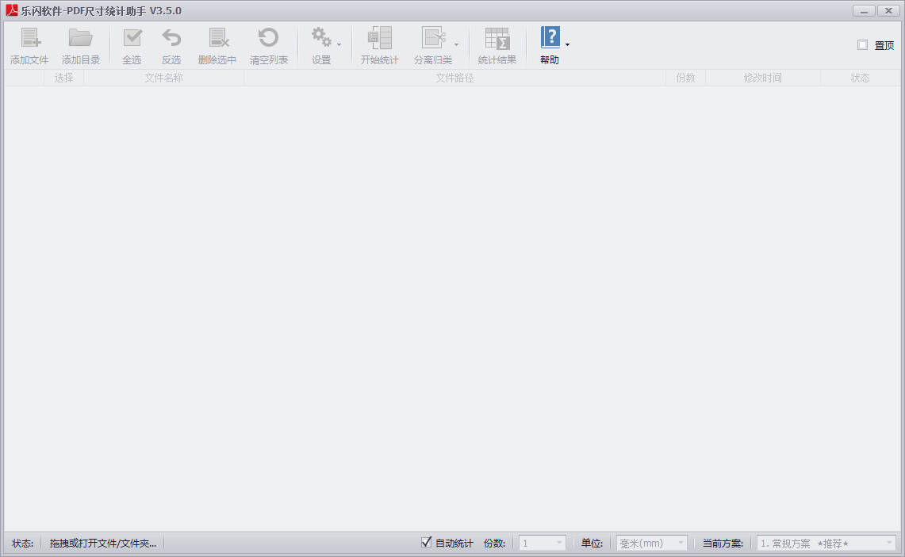
Task: Open the 统计结果 (Statistics Result) icon
Action: 497,38
